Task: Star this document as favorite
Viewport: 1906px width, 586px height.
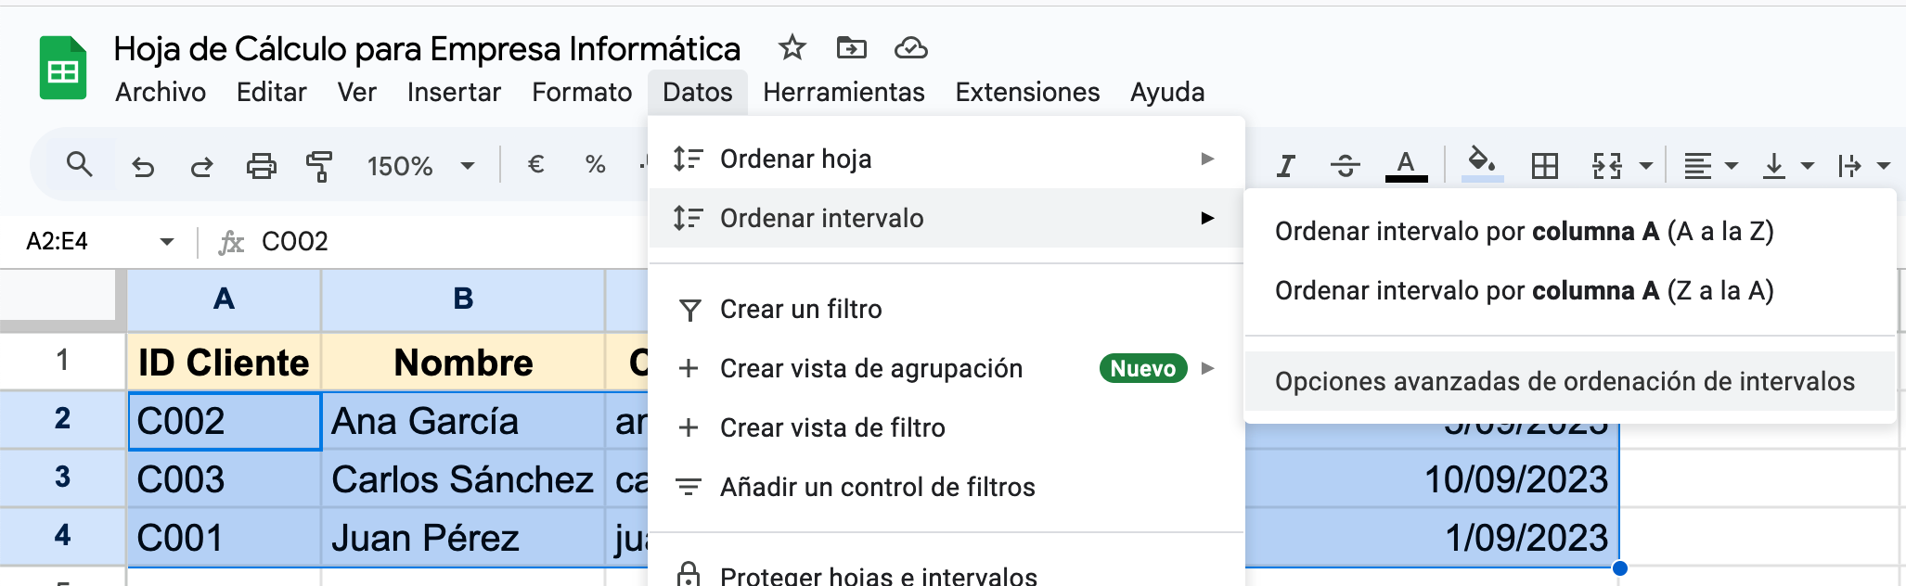Action: [x=792, y=47]
